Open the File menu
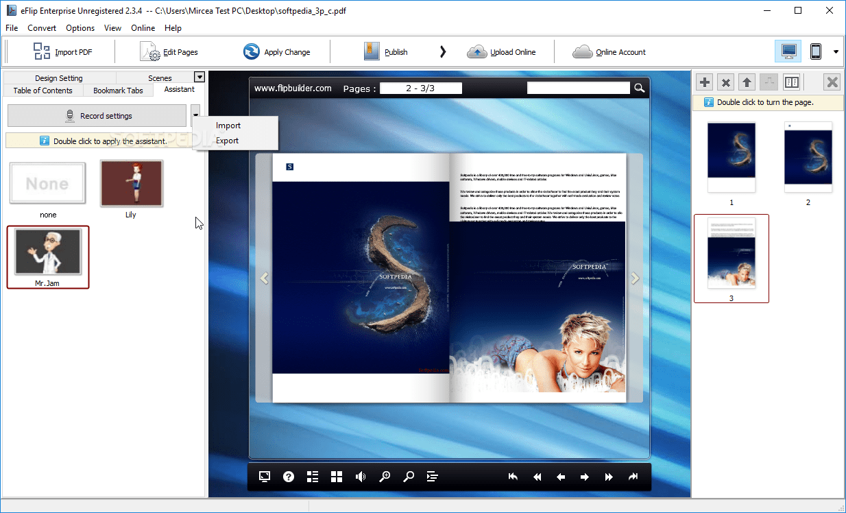846x513 pixels. pyautogui.click(x=12, y=28)
